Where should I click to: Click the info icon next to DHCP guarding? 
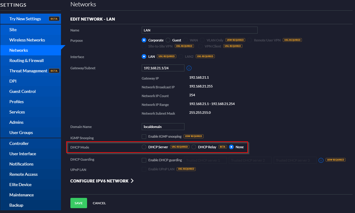point(321,160)
